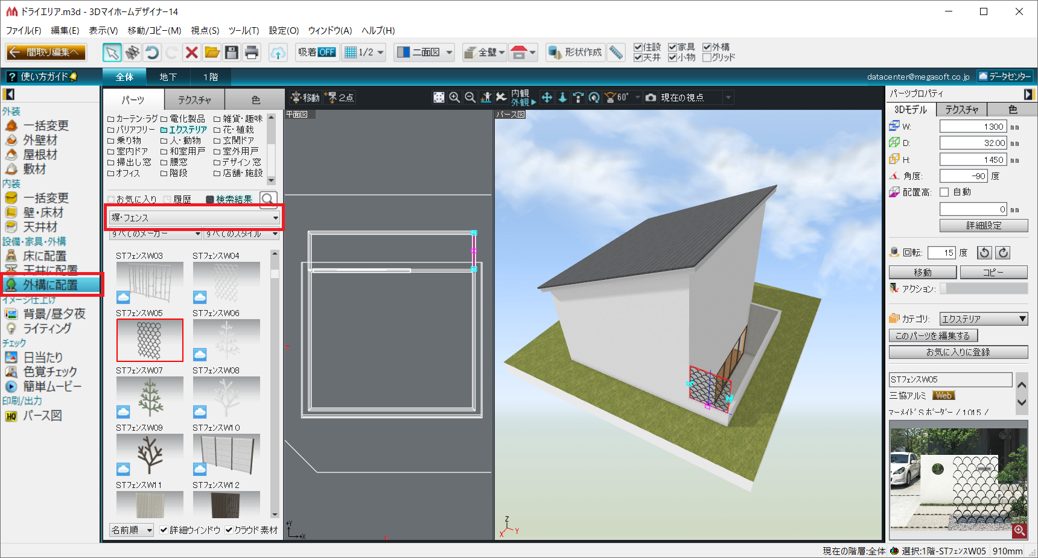Viewport: 1038px width, 558px height.
Task: Open the 塀・フェンス category dropdown
Action: pyautogui.click(x=194, y=217)
